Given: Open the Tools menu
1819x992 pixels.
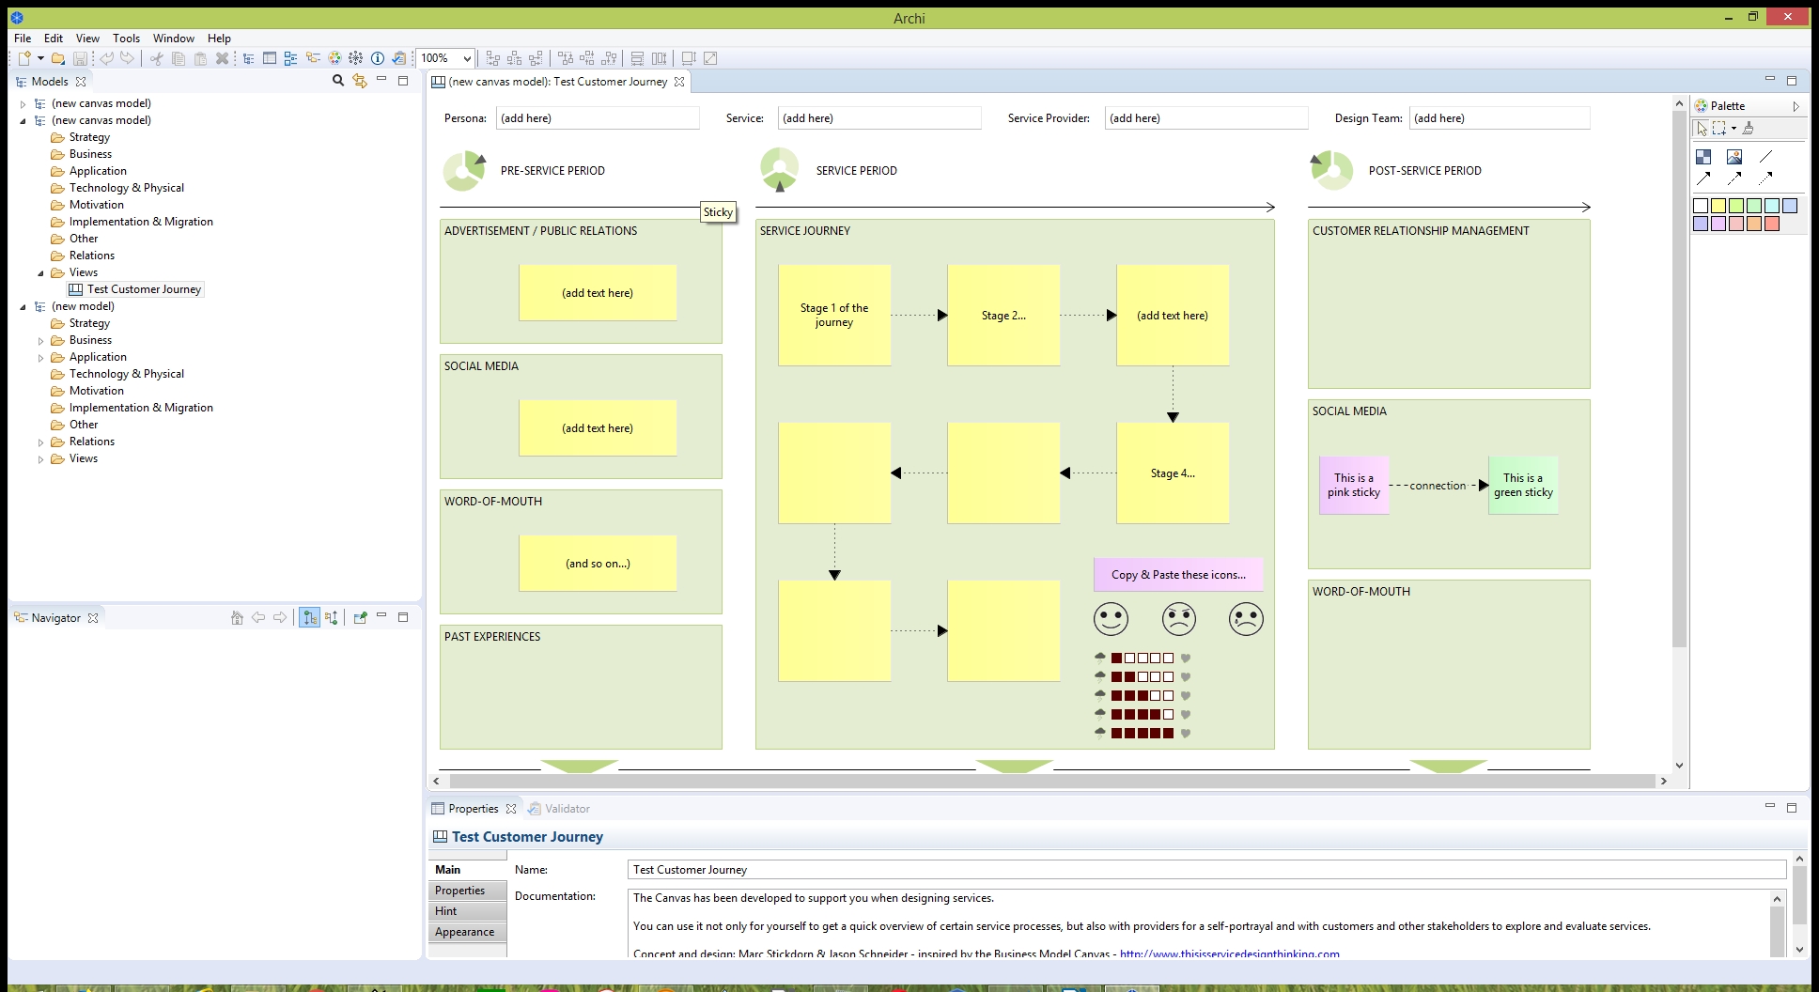Looking at the screenshot, I should [126, 39].
